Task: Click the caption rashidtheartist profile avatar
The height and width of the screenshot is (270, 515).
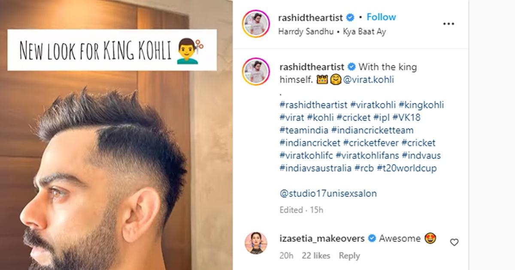Action: [256, 71]
